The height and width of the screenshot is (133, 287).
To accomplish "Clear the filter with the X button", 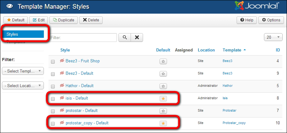I will [x=137, y=38].
